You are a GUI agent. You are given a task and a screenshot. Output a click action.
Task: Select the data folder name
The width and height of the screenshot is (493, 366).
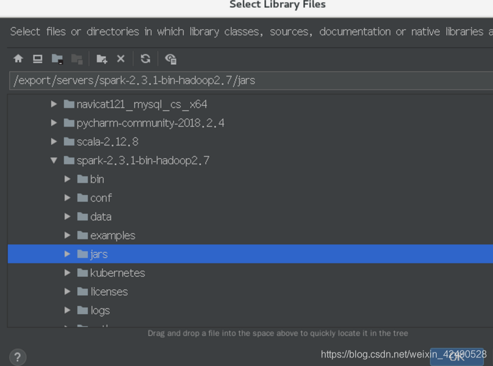click(x=101, y=217)
